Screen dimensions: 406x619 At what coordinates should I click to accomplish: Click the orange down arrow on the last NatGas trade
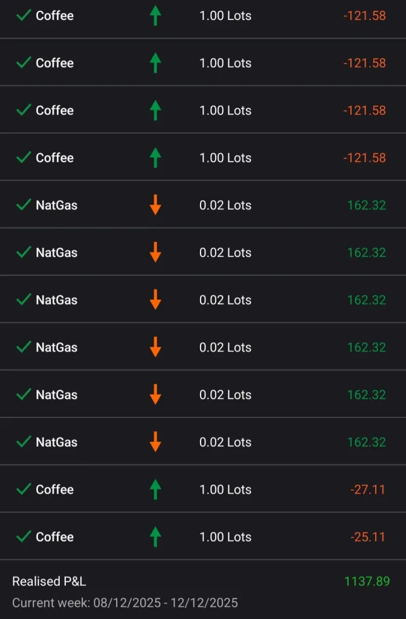click(x=155, y=442)
